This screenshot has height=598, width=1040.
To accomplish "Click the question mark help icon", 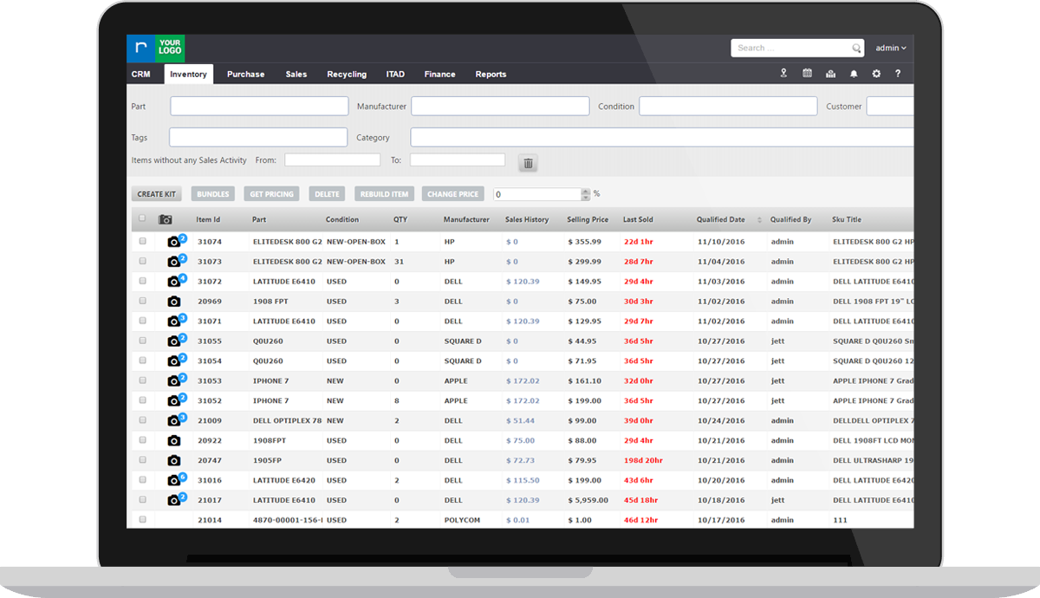I will pos(898,74).
